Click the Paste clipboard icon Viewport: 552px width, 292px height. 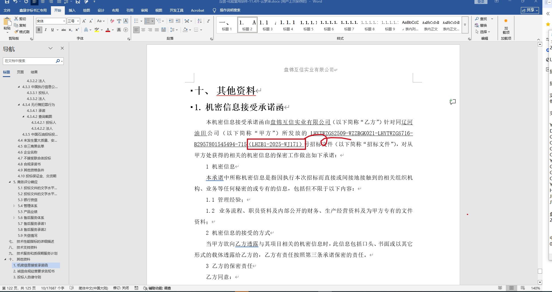[x=7, y=22]
